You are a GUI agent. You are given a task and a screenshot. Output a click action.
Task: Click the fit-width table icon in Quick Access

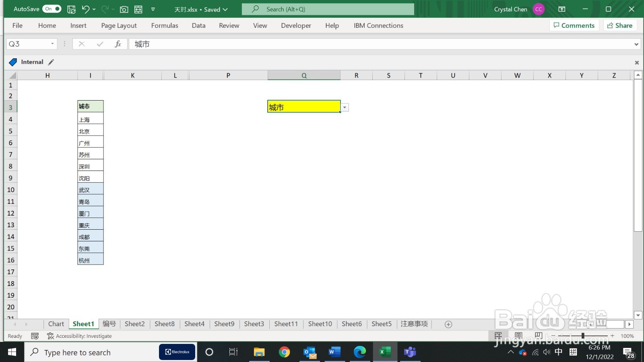pyautogui.click(x=138, y=9)
